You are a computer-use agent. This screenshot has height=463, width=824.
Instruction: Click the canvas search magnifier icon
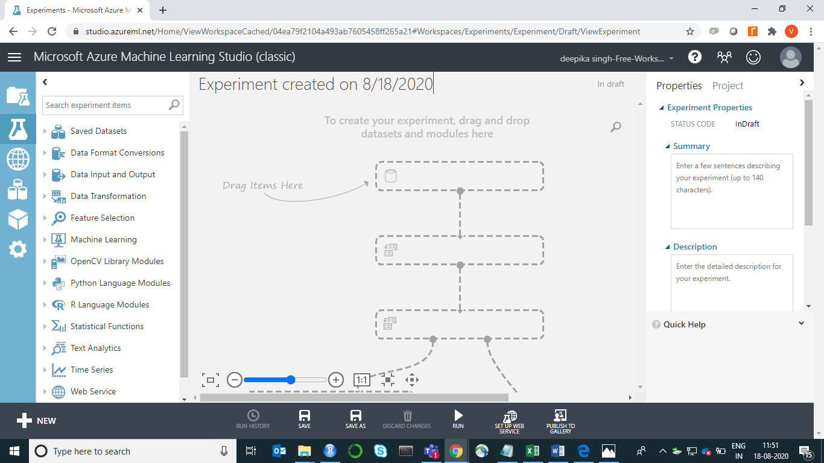[x=615, y=127]
